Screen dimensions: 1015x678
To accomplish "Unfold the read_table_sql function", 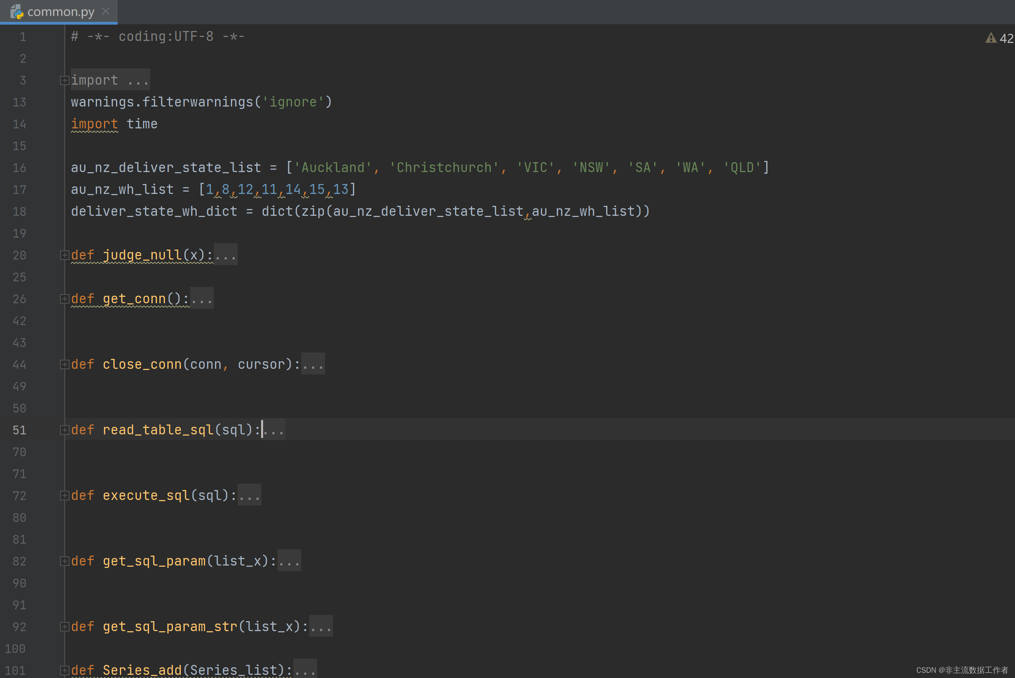I will click(x=64, y=430).
